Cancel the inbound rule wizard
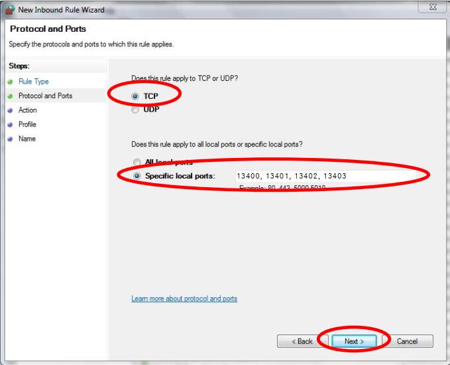 click(407, 341)
